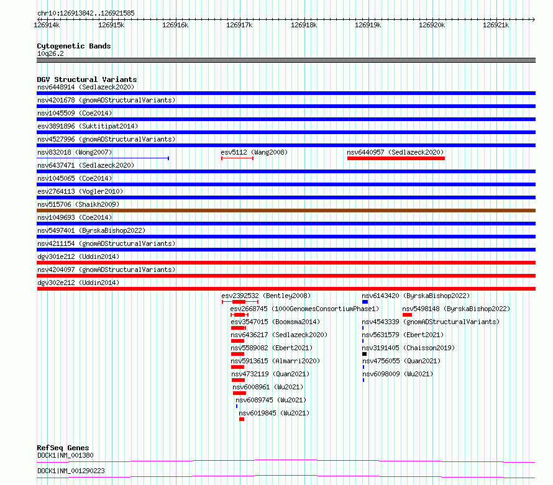Select the DOCK1|NM_001290223 gene label
Viewport: 553px width, 485px height.
(x=71, y=471)
